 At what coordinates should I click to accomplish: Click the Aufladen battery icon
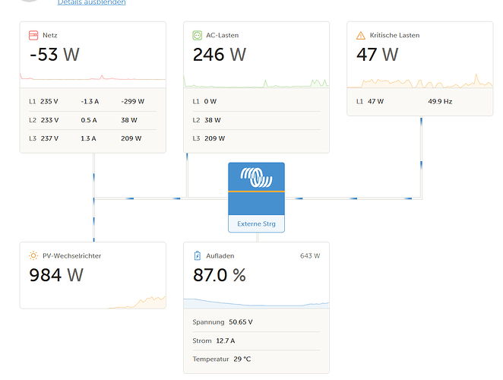point(198,256)
